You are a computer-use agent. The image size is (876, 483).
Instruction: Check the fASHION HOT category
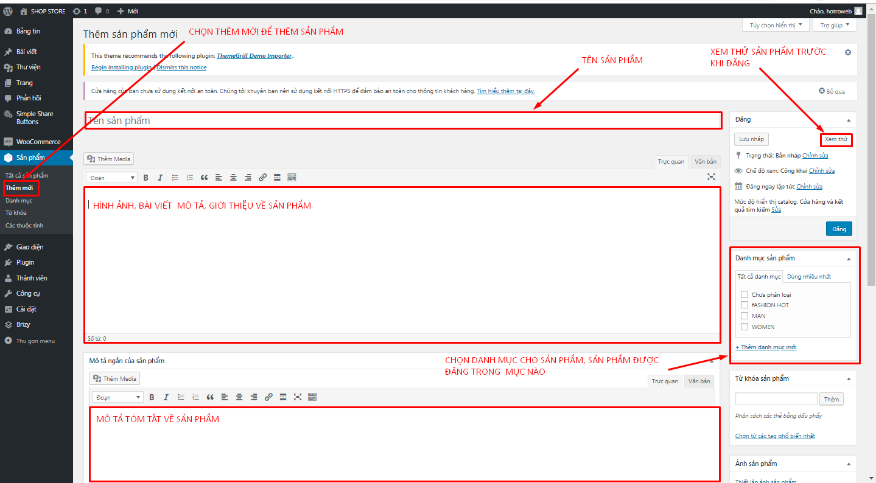(x=744, y=305)
